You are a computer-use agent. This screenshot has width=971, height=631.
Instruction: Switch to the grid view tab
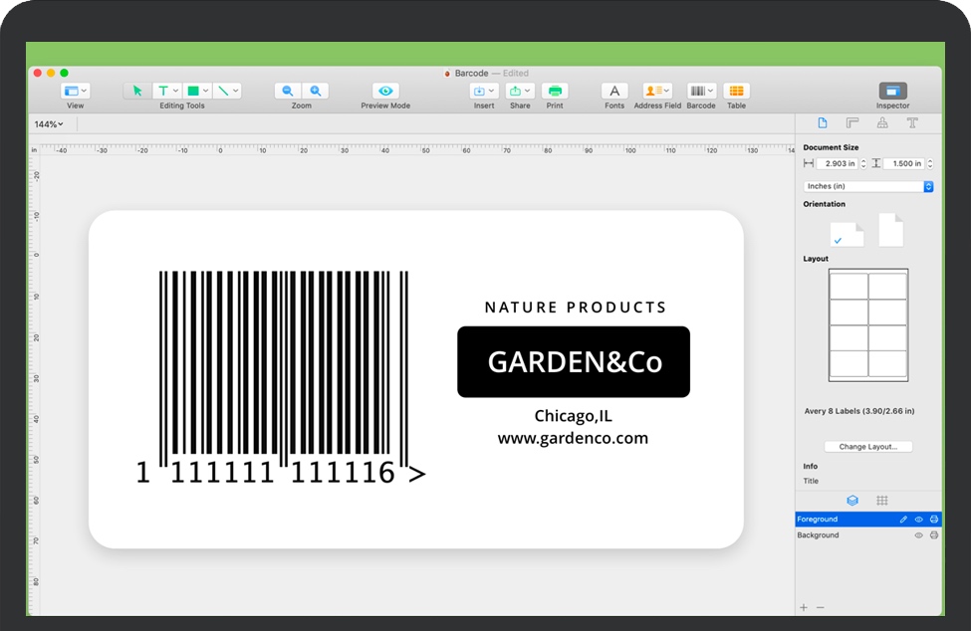click(x=881, y=501)
